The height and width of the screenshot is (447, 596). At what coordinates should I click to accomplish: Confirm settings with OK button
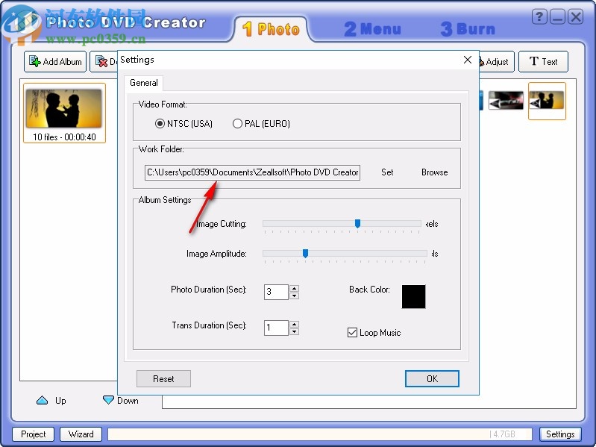point(432,379)
